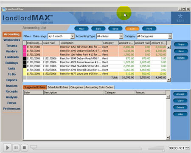Click Delete button for suggested entries
Viewport: 191px width, 153px height.
point(180,107)
